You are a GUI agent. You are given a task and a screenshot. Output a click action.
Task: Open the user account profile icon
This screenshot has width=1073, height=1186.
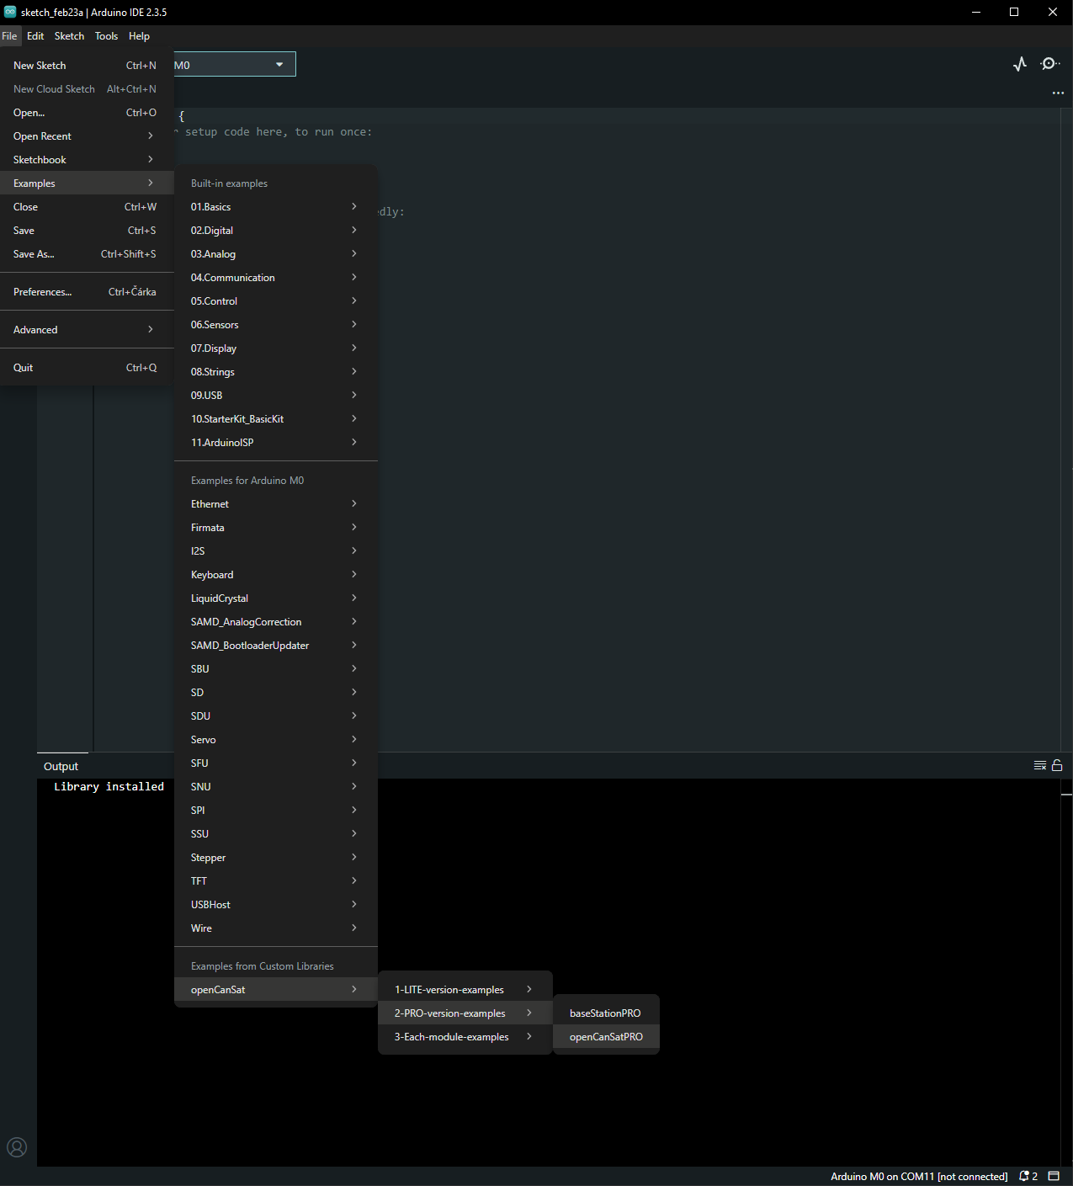pos(17,1147)
